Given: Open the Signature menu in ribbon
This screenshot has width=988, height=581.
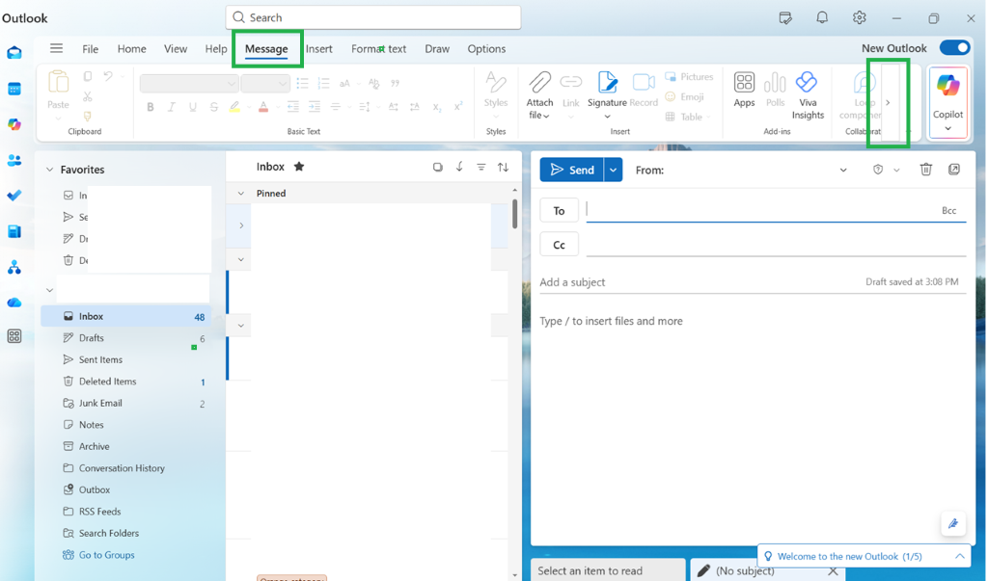Looking at the screenshot, I should (x=607, y=95).
